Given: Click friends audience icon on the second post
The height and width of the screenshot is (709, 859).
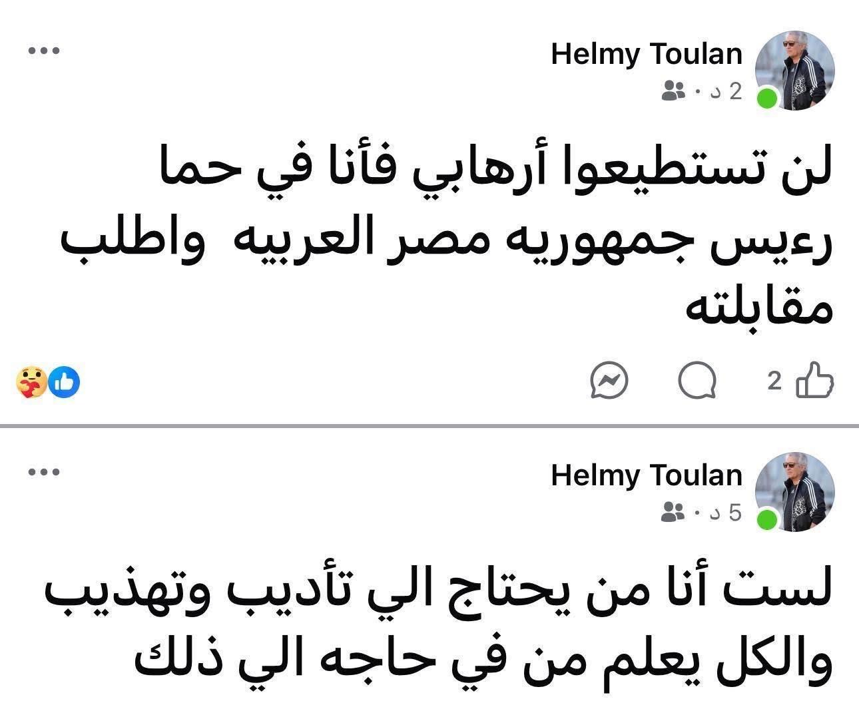Looking at the screenshot, I should 673,513.
